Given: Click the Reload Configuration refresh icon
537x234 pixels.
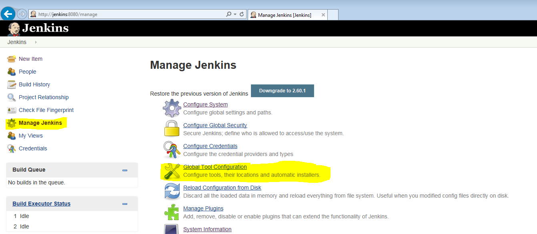Looking at the screenshot, I should (x=172, y=191).
